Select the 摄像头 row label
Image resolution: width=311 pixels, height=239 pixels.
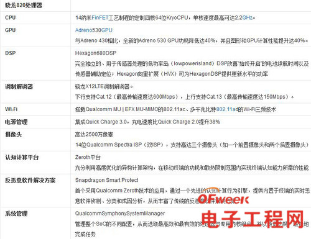click(14, 135)
